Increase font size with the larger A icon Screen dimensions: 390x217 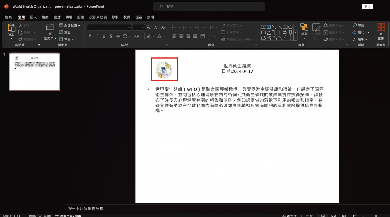(x=149, y=27)
